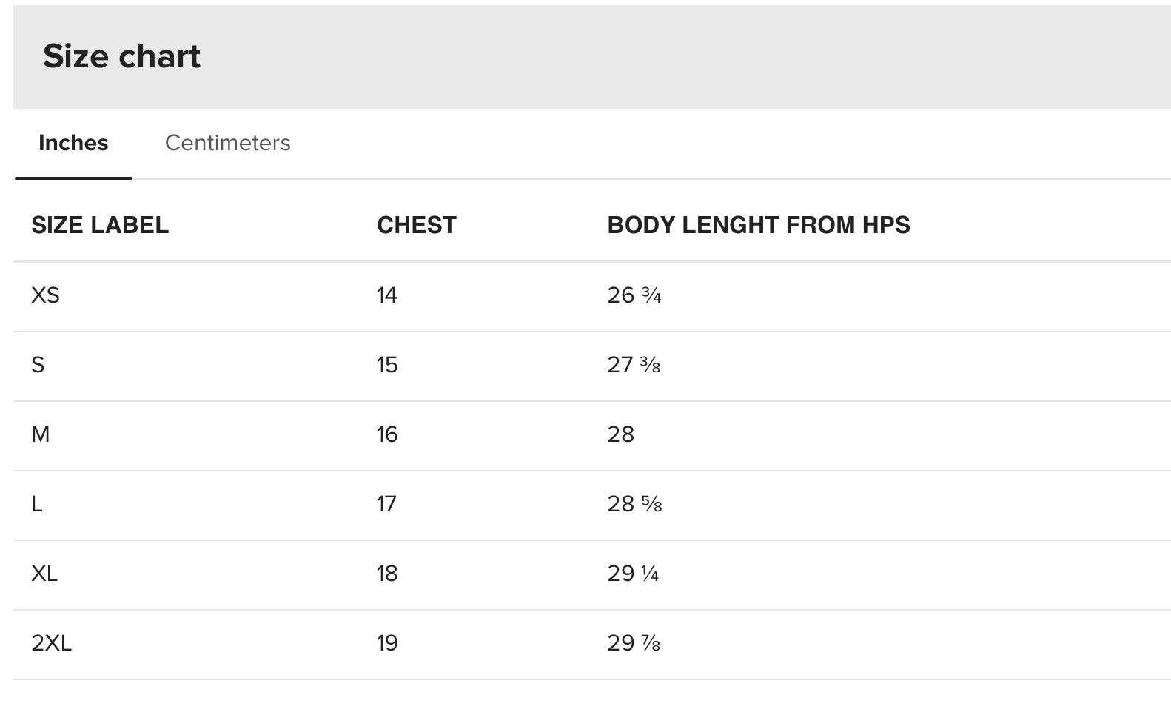
Task: Select the Inches tab
Action: click(73, 143)
